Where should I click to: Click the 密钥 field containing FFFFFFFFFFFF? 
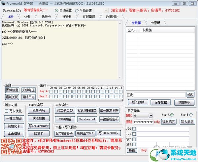(x=144, y=122)
